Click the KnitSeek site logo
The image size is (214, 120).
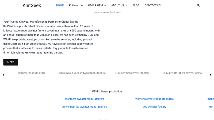(x=32, y=5)
